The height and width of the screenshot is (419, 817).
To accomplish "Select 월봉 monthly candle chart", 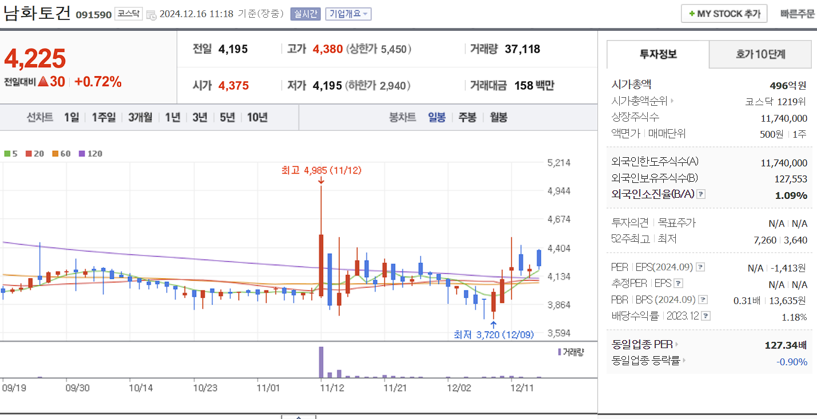I will tap(498, 117).
